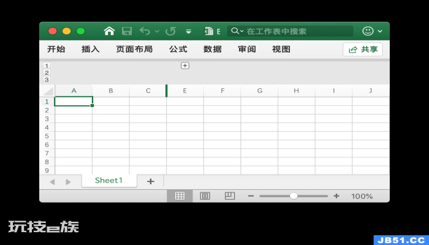Open the 数据 ribbon tab
This screenshot has height=245, width=429.
point(212,49)
